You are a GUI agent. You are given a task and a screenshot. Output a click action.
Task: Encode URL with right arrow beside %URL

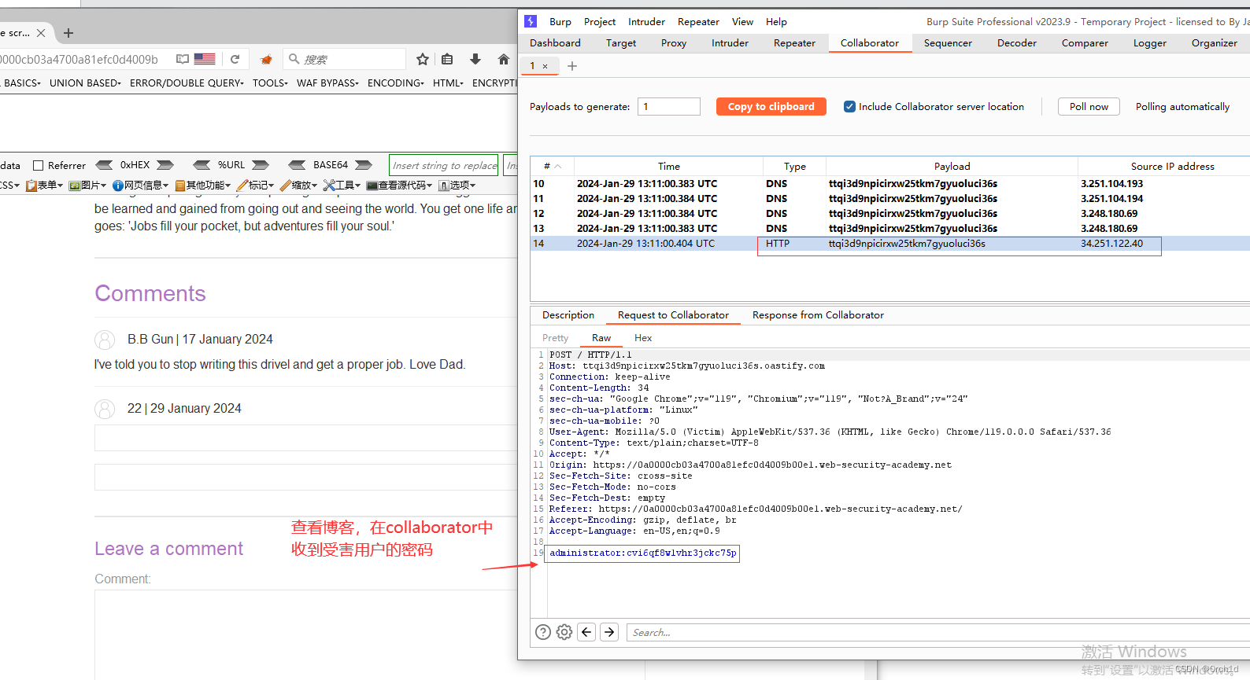coord(261,165)
